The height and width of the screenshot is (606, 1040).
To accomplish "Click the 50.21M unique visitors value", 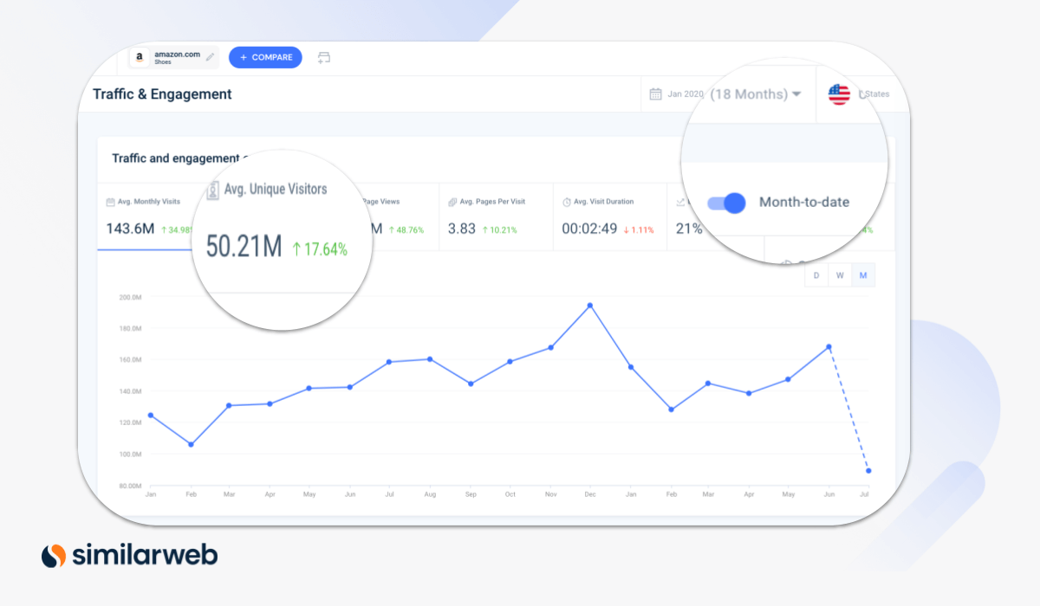I will [244, 247].
